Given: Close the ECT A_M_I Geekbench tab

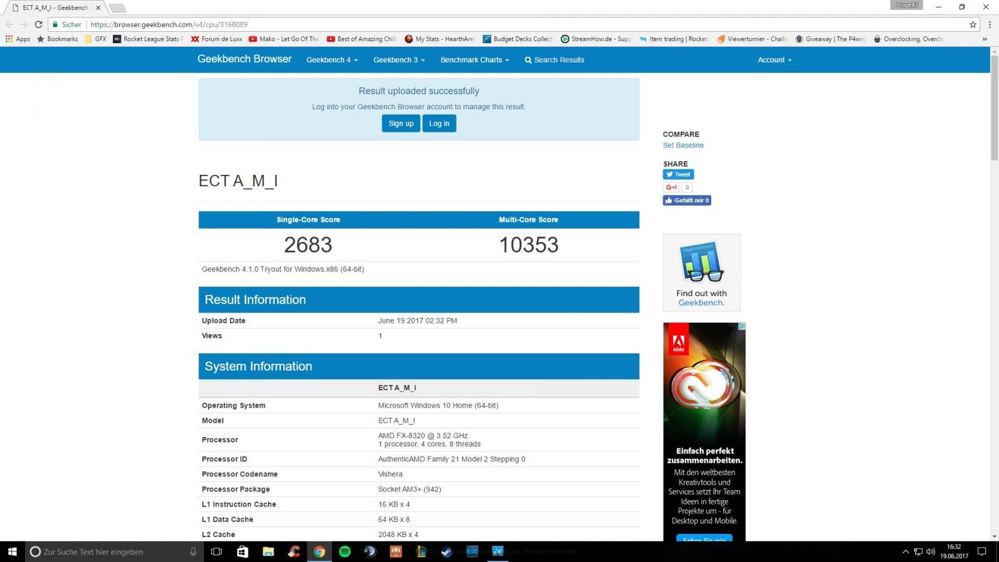Looking at the screenshot, I should click(x=98, y=7).
